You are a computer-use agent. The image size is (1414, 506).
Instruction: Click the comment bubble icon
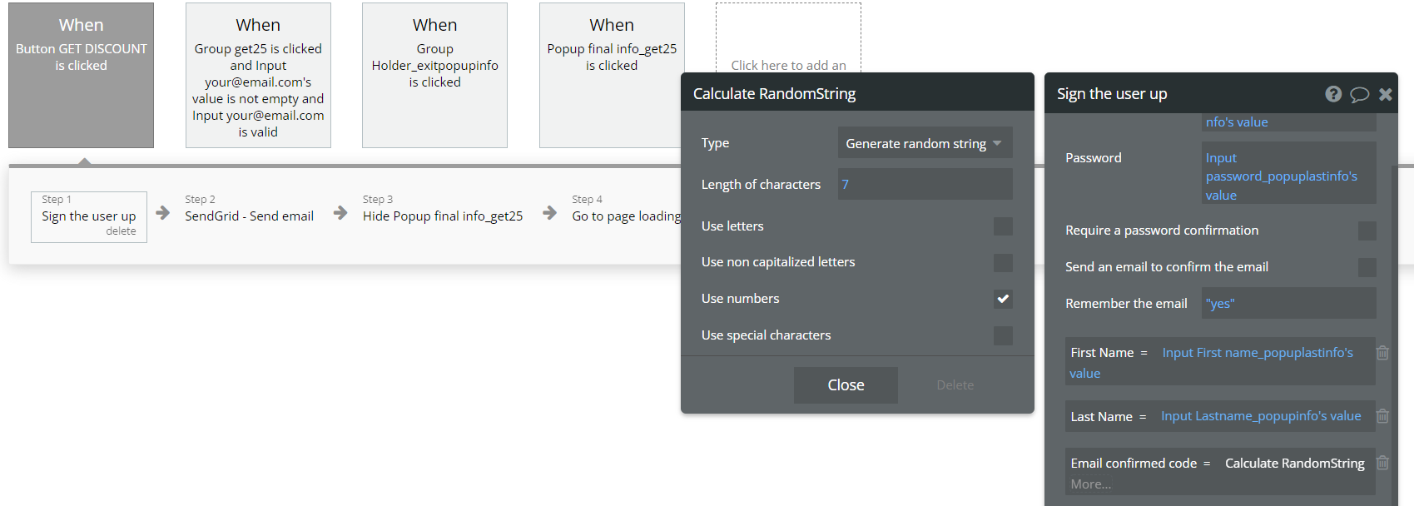pyautogui.click(x=1359, y=94)
